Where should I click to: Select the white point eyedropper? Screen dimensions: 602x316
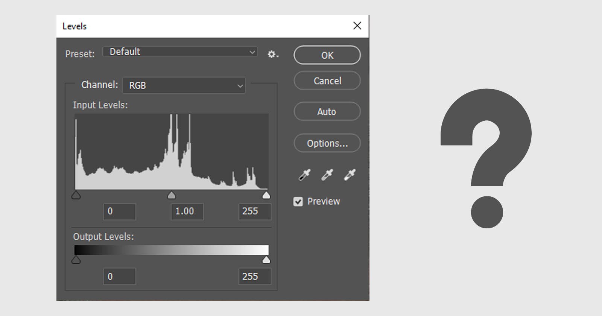coord(350,175)
